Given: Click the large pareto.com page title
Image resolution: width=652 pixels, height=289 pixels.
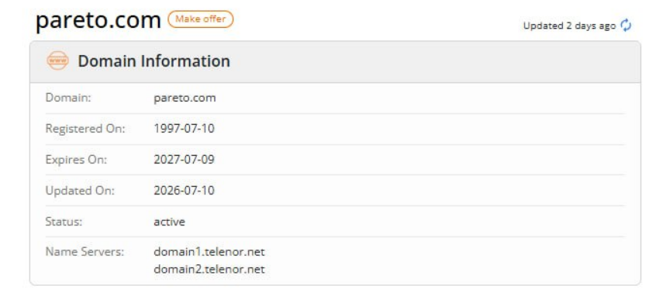Looking at the screenshot, I should (98, 19).
